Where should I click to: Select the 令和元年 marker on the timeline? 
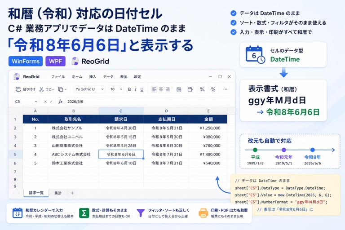point(284,150)
